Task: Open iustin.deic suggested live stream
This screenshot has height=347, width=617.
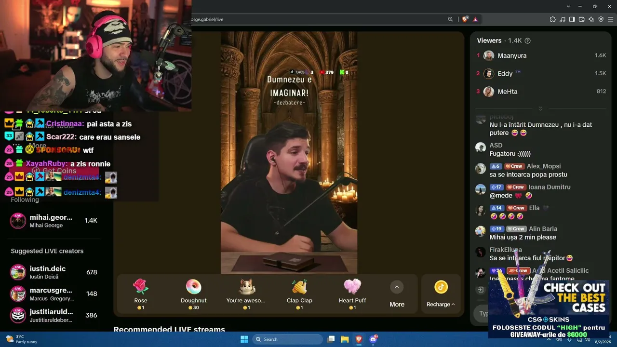Action: [x=54, y=272]
